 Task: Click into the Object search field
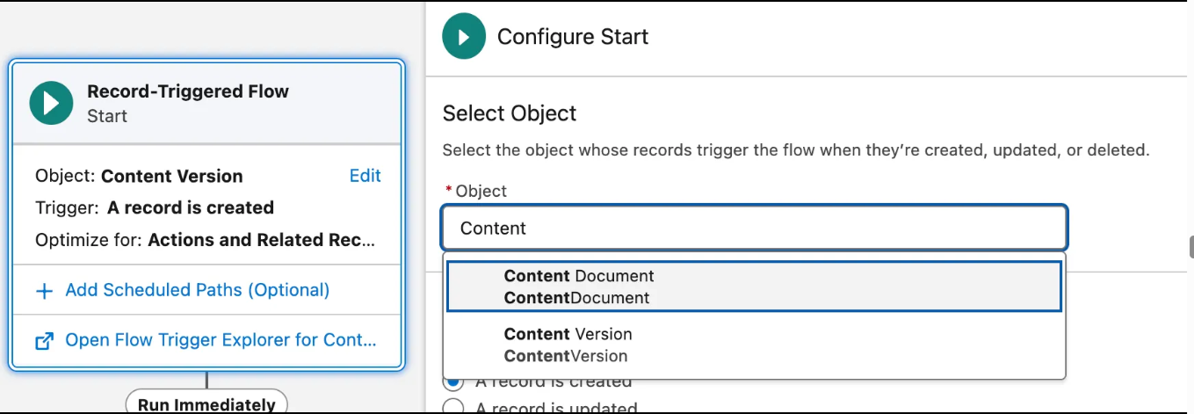click(x=754, y=229)
